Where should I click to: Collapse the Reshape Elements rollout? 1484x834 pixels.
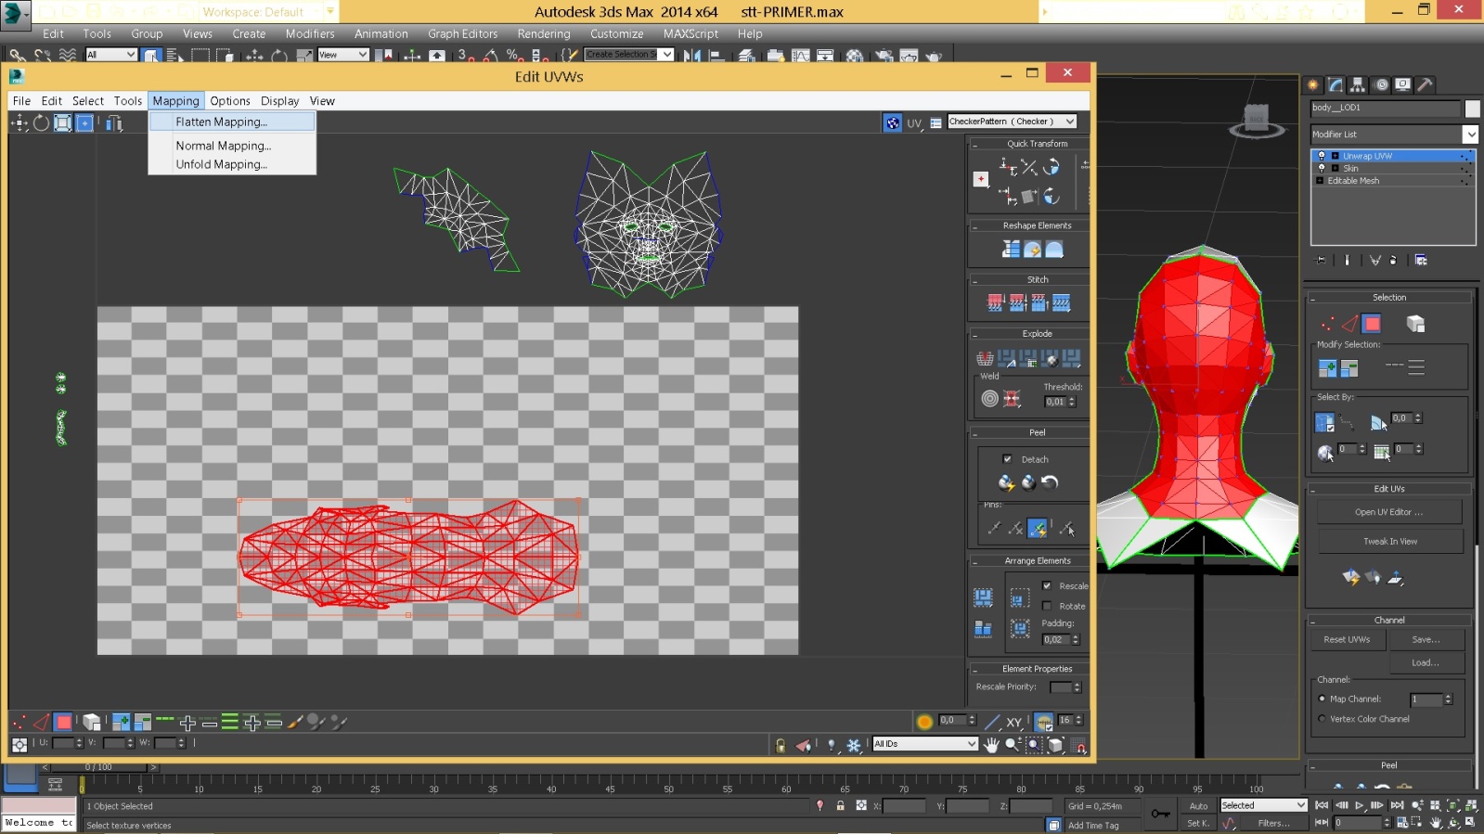click(974, 226)
